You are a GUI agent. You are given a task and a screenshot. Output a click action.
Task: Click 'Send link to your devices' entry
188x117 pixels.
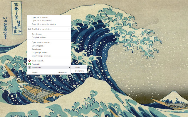(x=49, y=29)
